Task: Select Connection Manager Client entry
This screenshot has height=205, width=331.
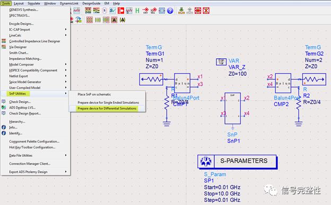Action: (x=36, y=164)
